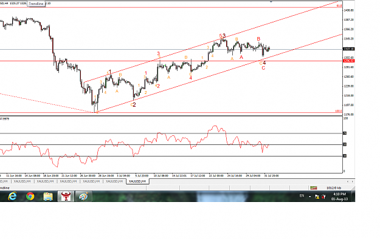
Task: Click the 1012/0 kb status entry
Action: 333,188
